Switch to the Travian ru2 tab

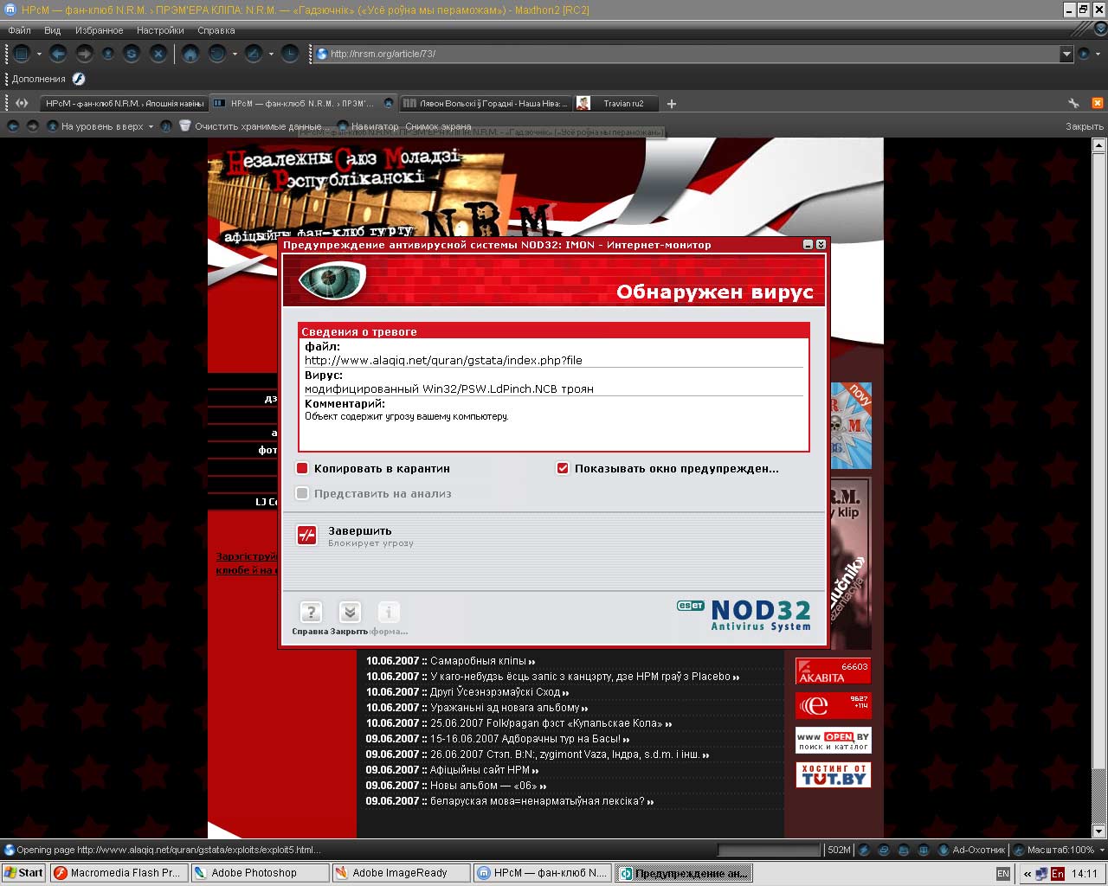tap(622, 104)
